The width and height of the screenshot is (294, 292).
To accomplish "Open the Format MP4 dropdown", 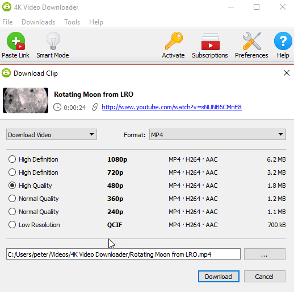I will (x=217, y=134).
